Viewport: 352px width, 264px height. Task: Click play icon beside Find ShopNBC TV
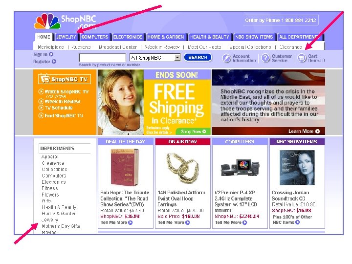tap(41, 115)
